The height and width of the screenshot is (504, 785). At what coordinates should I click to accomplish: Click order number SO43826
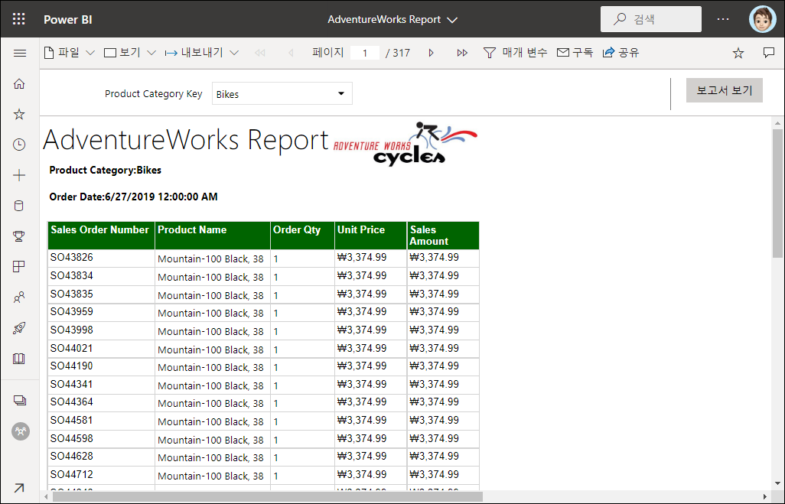(x=72, y=257)
